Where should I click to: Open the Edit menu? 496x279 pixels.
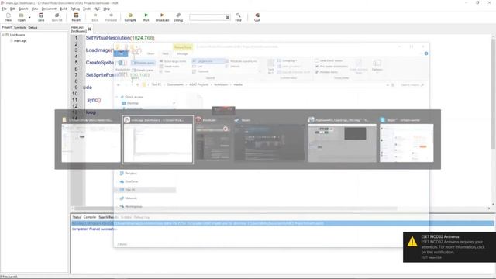(x=12, y=9)
